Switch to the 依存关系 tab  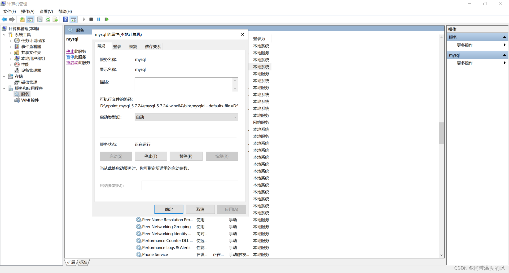point(153,47)
